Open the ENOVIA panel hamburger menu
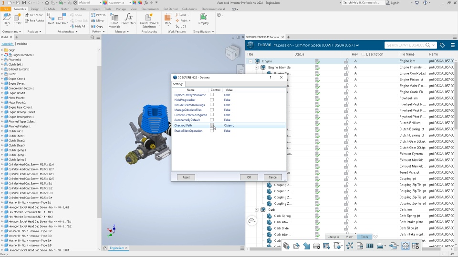Viewport: 458px width, 257px height. click(452, 45)
